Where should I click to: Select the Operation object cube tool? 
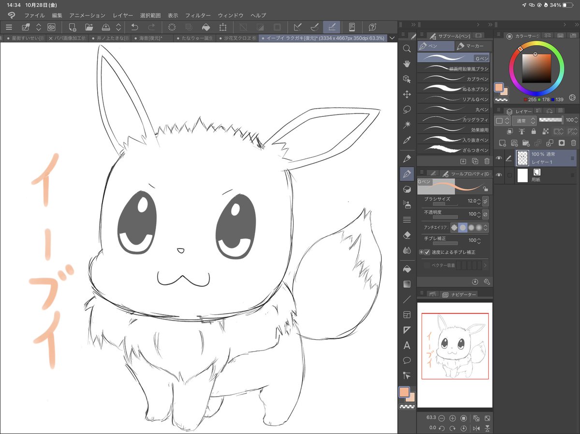407,79
